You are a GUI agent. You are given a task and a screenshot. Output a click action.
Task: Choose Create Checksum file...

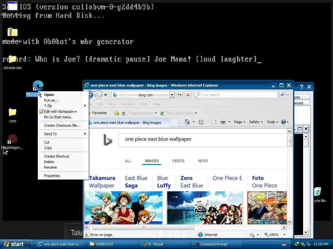pos(63,125)
